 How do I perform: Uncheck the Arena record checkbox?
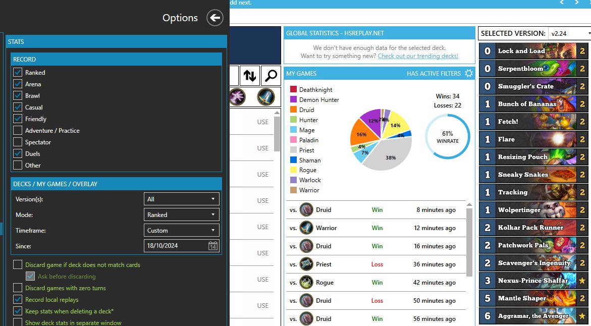pyautogui.click(x=18, y=84)
